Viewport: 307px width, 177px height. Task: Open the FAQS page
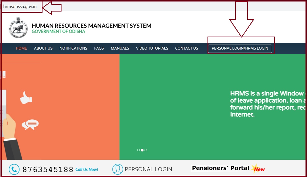click(x=99, y=48)
